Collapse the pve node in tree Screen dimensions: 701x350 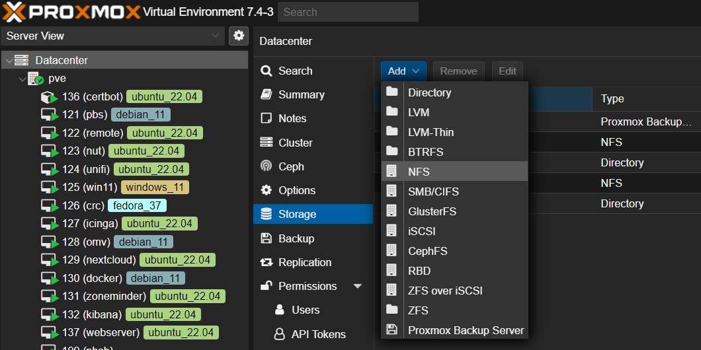coord(21,79)
